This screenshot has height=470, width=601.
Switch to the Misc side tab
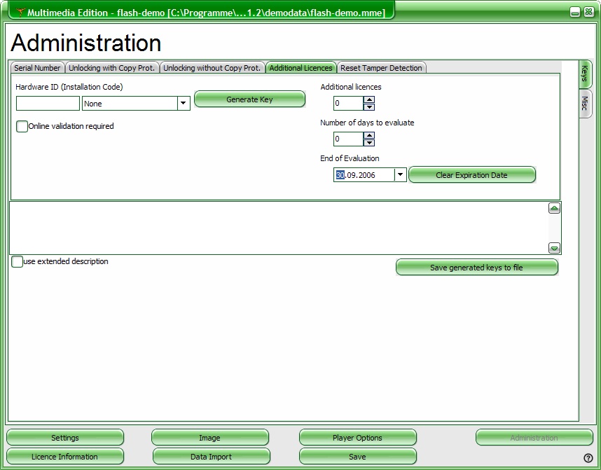coord(585,104)
